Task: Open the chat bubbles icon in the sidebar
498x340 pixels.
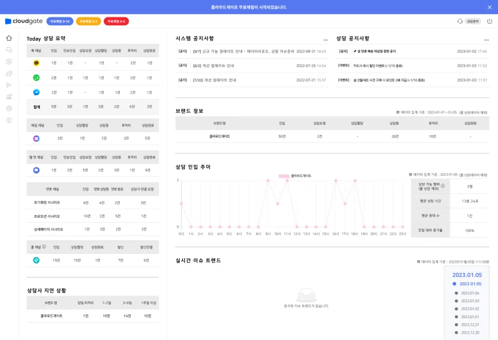Action: (x=9, y=50)
